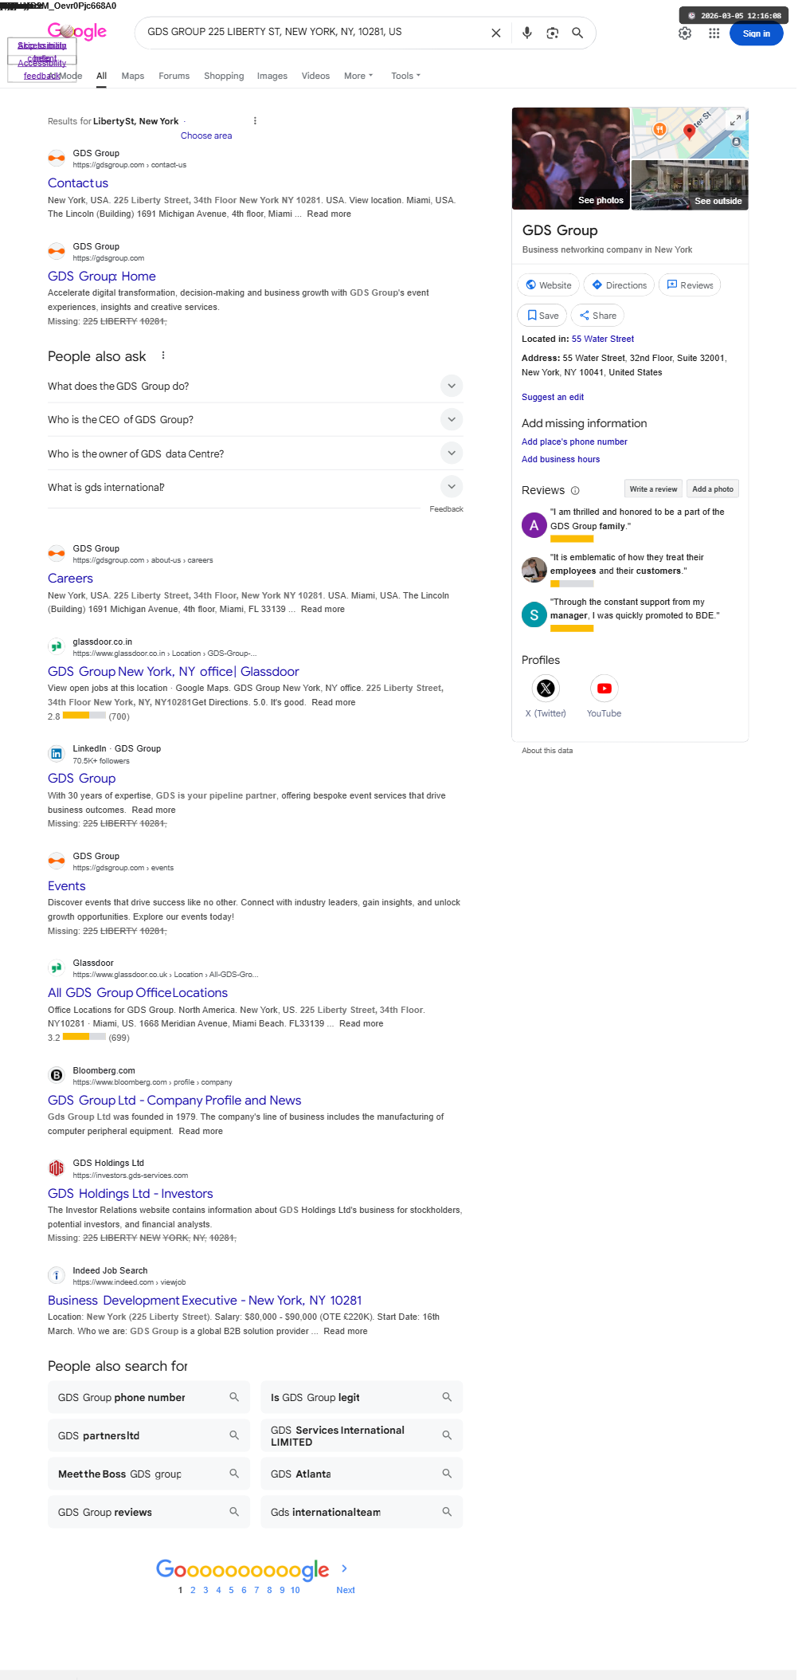Open the More search filter dropdown
This screenshot has width=806, height=1680.
tap(358, 76)
